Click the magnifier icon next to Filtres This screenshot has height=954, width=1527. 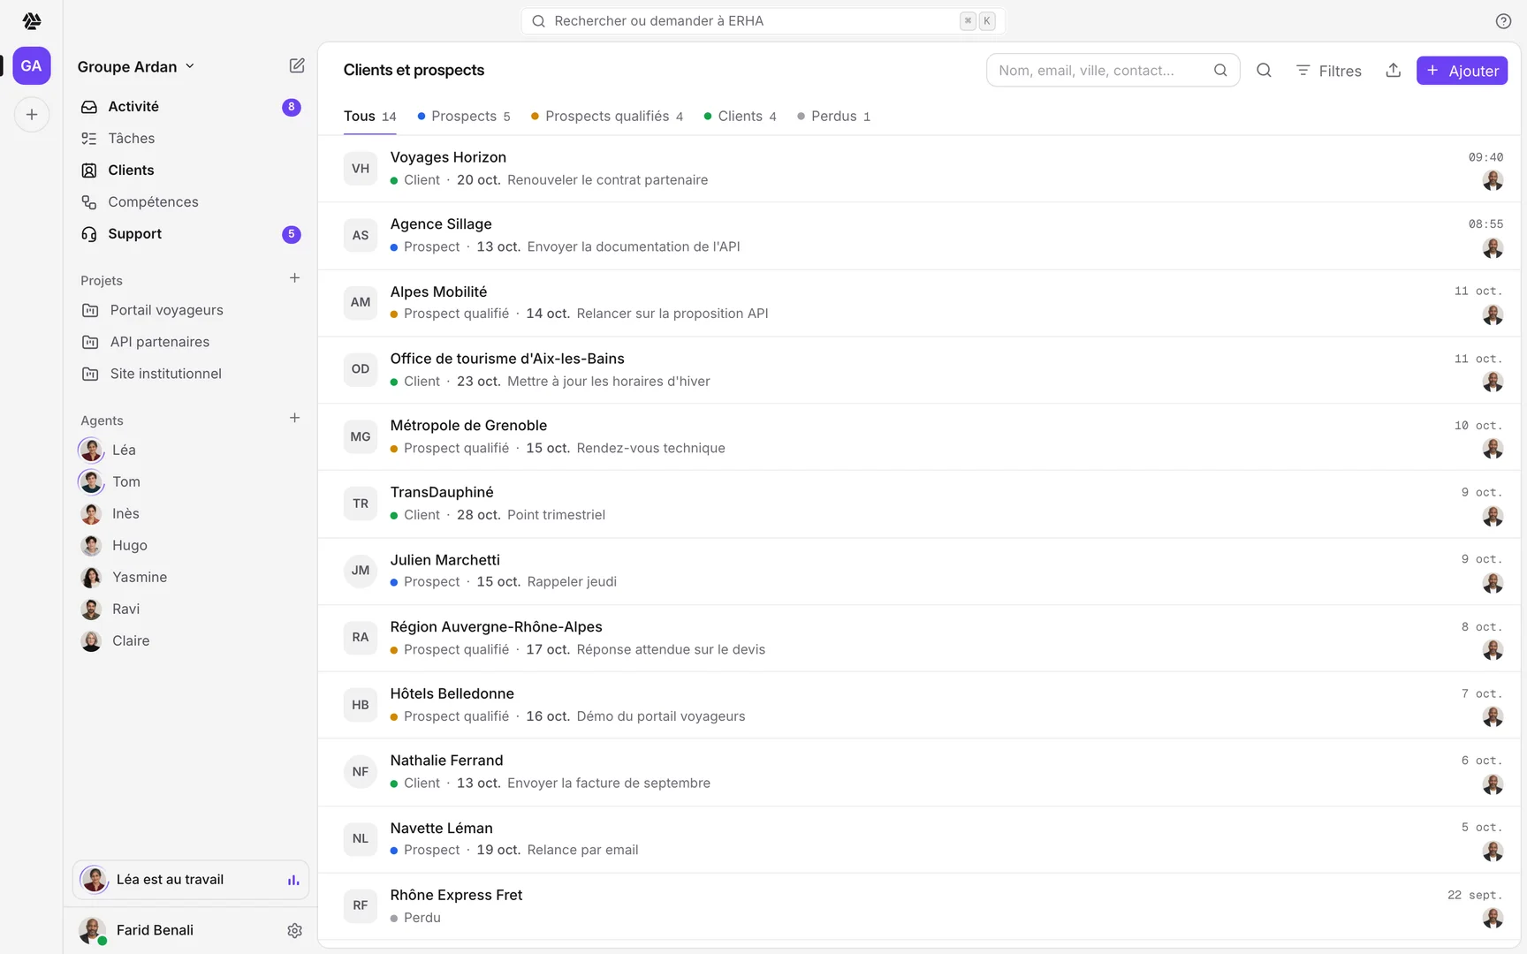(x=1264, y=71)
